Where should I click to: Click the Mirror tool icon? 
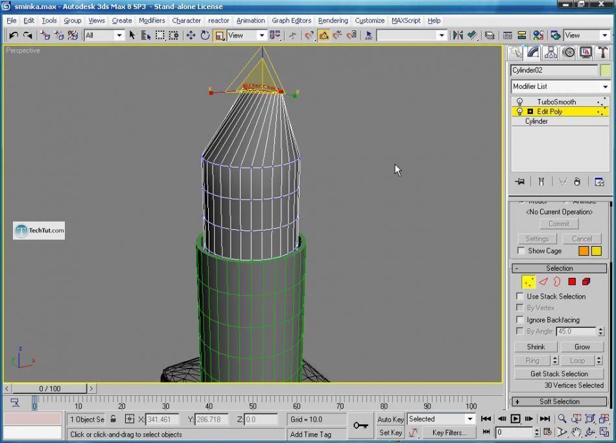point(458,35)
